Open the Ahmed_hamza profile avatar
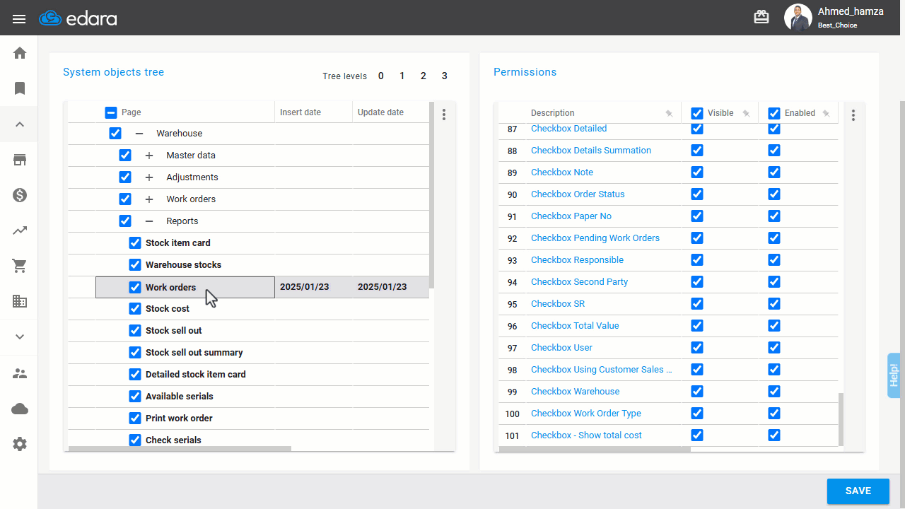Viewport: 905px width, 509px height. (798, 18)
